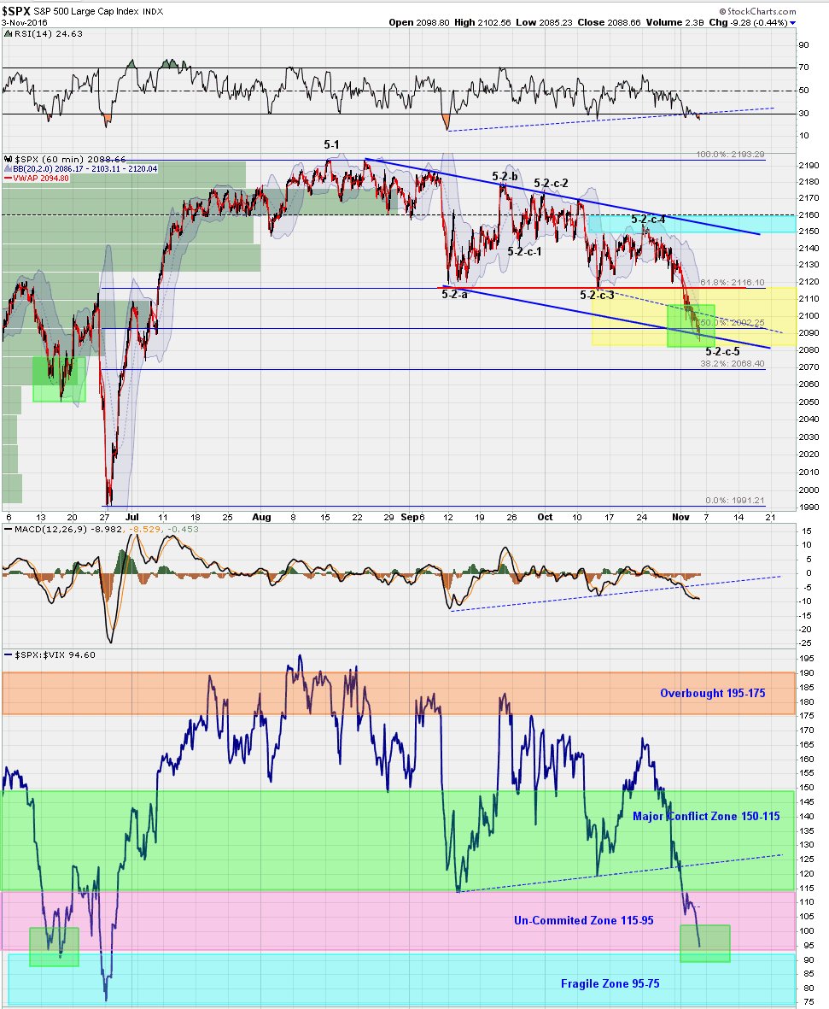This screenshot has width=829, height=1009.
Task: Select the red VWAP line legend icon
Action: pyautogui.click(x=9, y=178)
